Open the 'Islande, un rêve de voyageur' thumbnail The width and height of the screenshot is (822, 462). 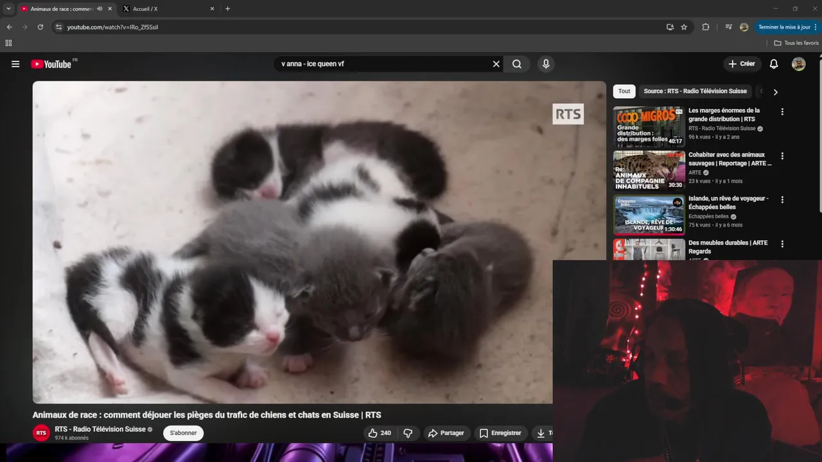pos(649,215)
